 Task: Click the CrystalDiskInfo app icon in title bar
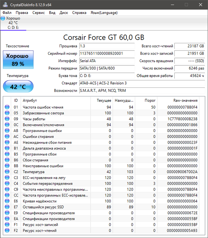(x=5, y=4)
